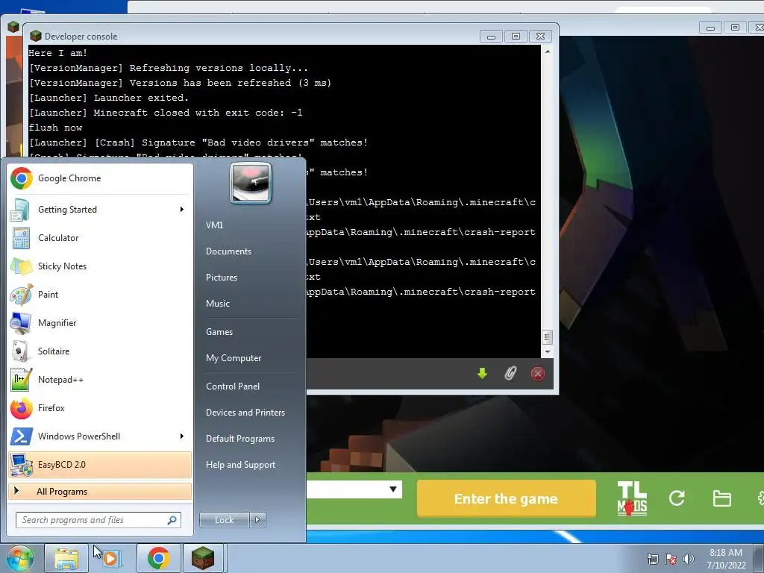Click the Developer console title icon
The width and height of the screenshot is (764, 573).
tap(36, 36)
